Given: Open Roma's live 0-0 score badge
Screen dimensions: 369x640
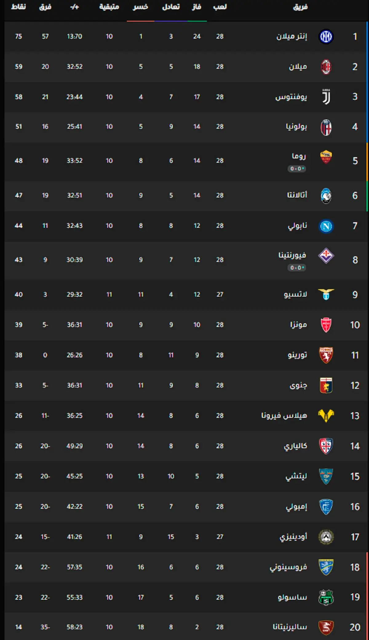Looking at the screenshot, I should pos(297,169).
